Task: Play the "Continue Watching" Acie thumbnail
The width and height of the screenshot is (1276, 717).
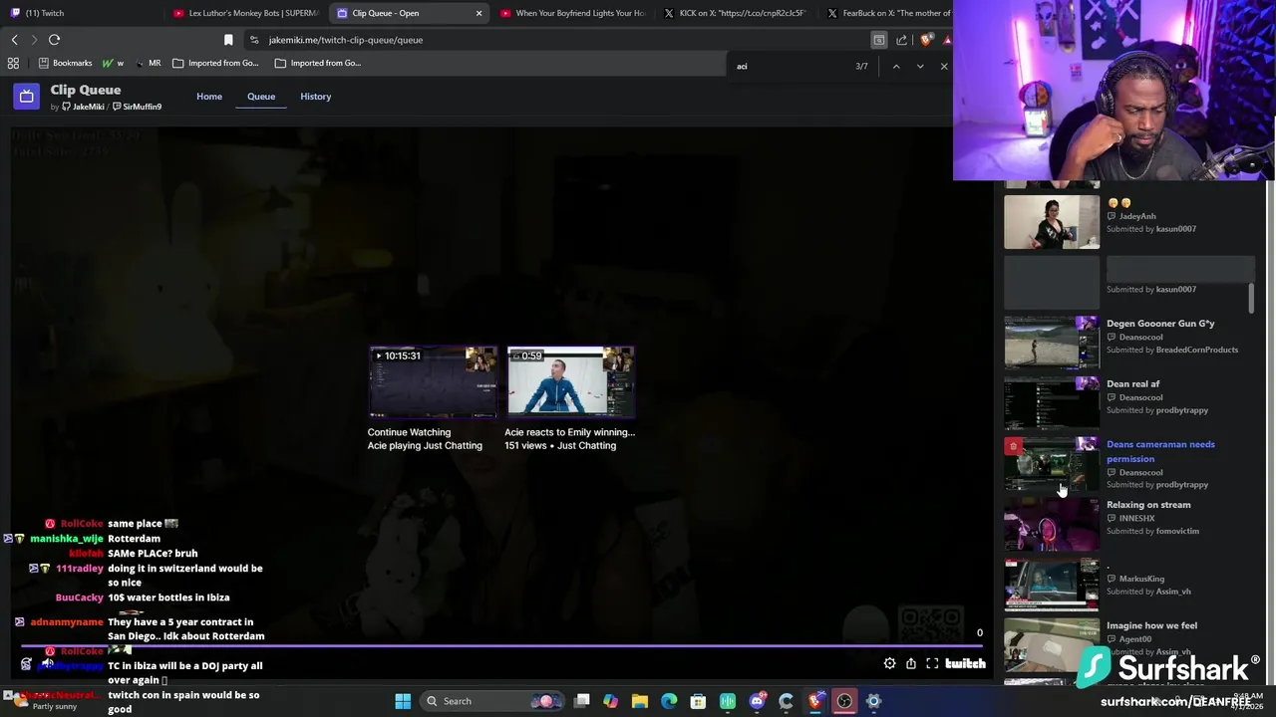Action: click(x=433, y=382)
